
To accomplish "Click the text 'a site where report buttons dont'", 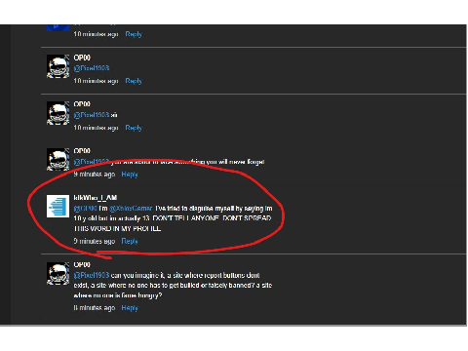I will pyautogui.click(x=214, y=275).
